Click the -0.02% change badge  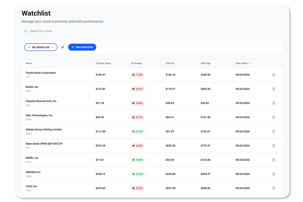(137, 146)
